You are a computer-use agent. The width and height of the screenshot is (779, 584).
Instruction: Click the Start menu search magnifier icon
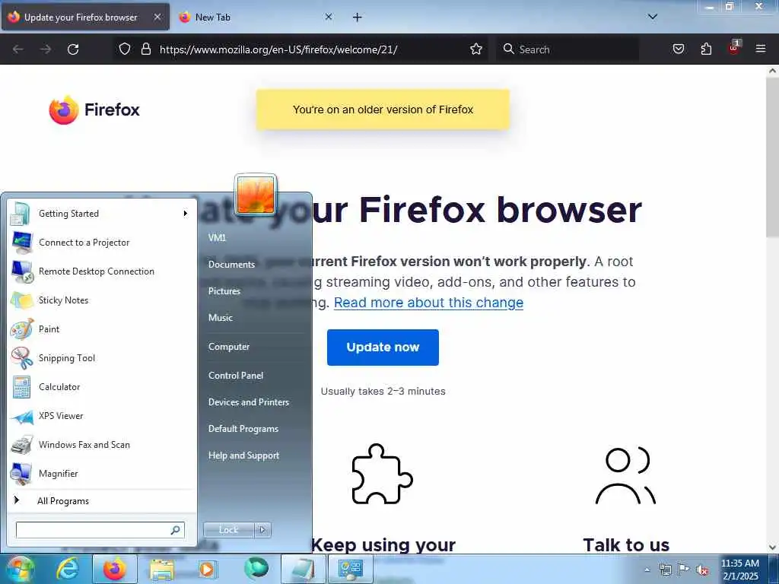pyautogui.click(x=176, y=530)
